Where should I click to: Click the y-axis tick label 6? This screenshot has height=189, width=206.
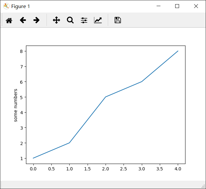pos(21,82)
